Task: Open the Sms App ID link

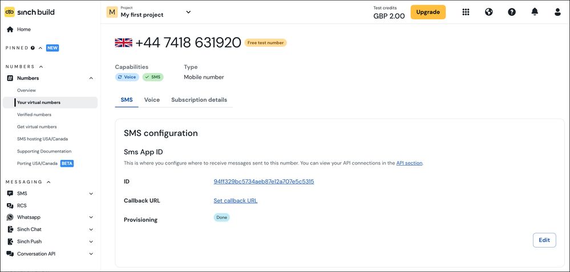Action: click(264, 182)
